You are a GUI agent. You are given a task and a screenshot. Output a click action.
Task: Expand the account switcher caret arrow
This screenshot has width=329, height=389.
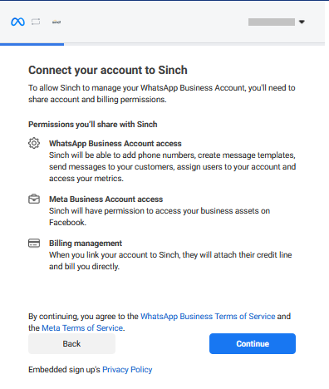click(x=302, y=22)
